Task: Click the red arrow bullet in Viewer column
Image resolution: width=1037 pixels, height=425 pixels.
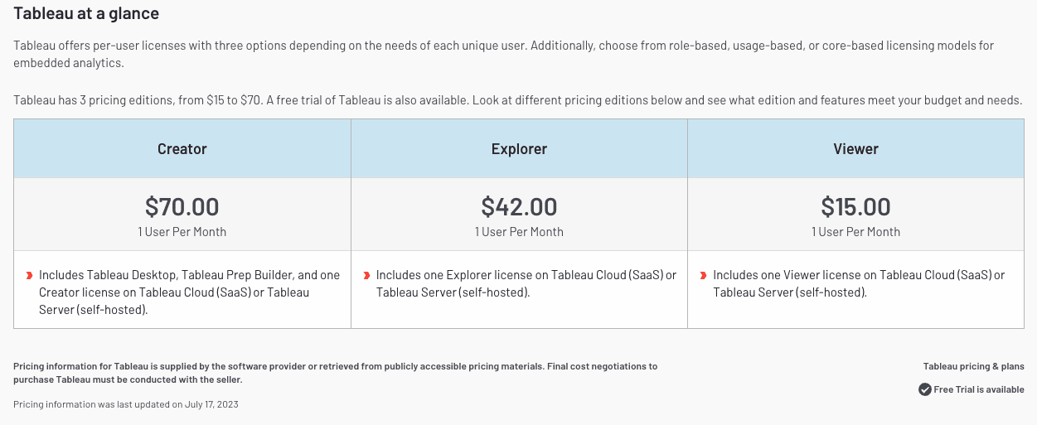Action: click(x=704, y=275)
